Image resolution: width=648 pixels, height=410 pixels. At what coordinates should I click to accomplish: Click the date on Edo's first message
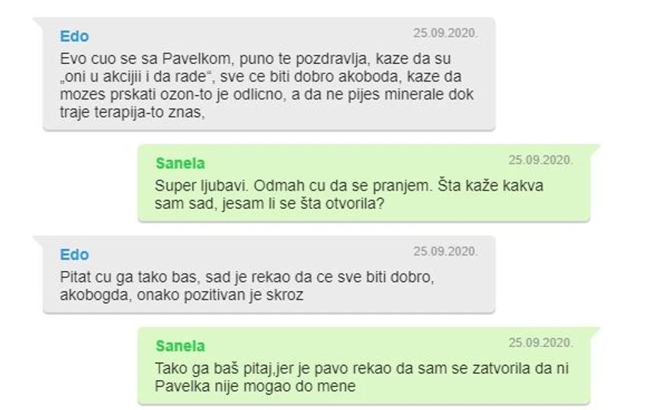445,33
